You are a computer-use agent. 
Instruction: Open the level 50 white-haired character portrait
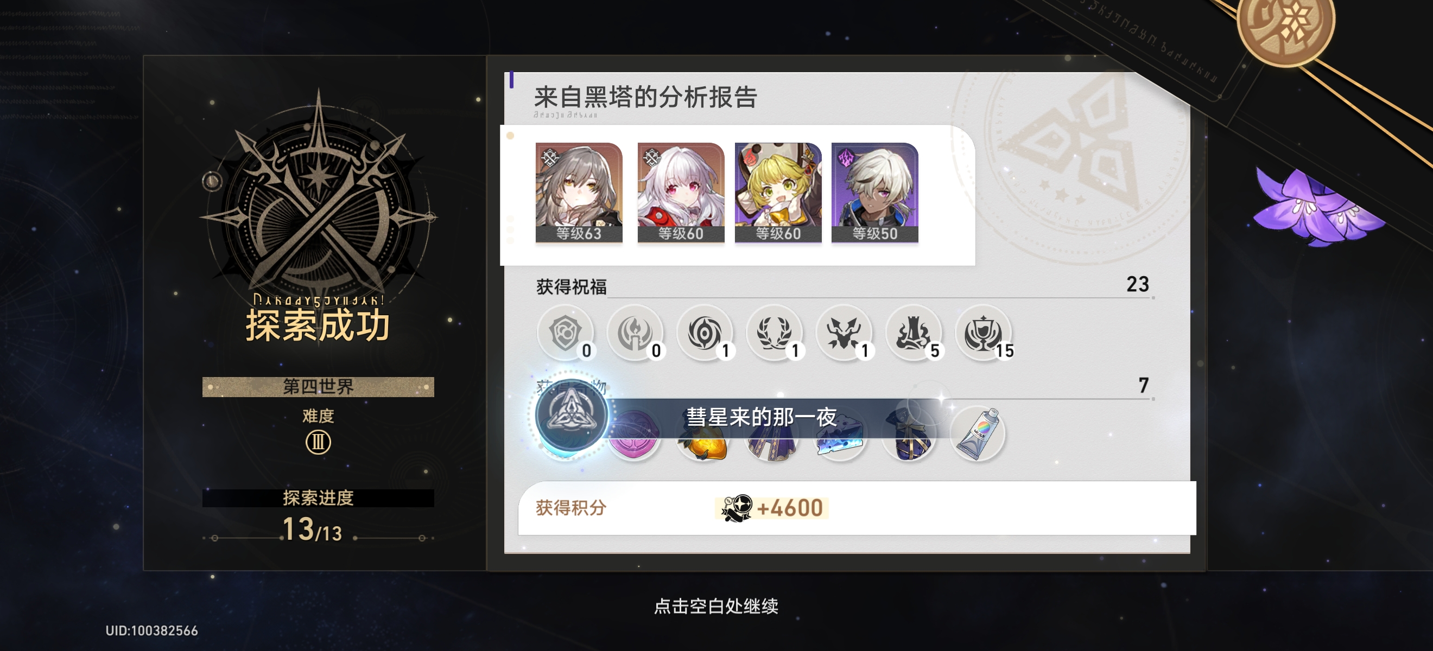874,193
